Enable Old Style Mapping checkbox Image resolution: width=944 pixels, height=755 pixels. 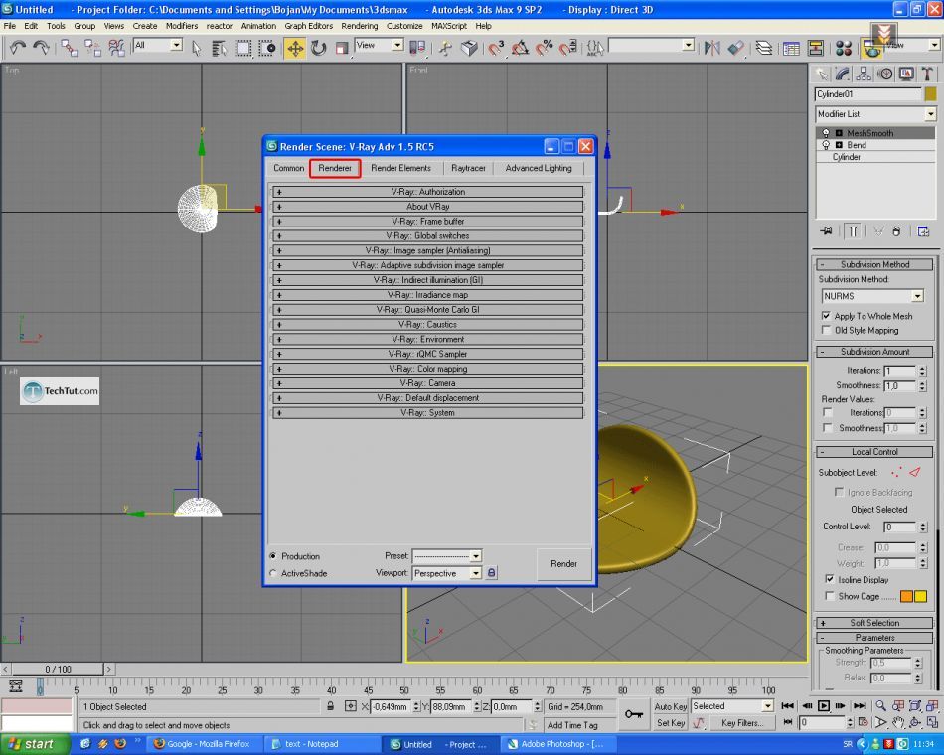826,330
